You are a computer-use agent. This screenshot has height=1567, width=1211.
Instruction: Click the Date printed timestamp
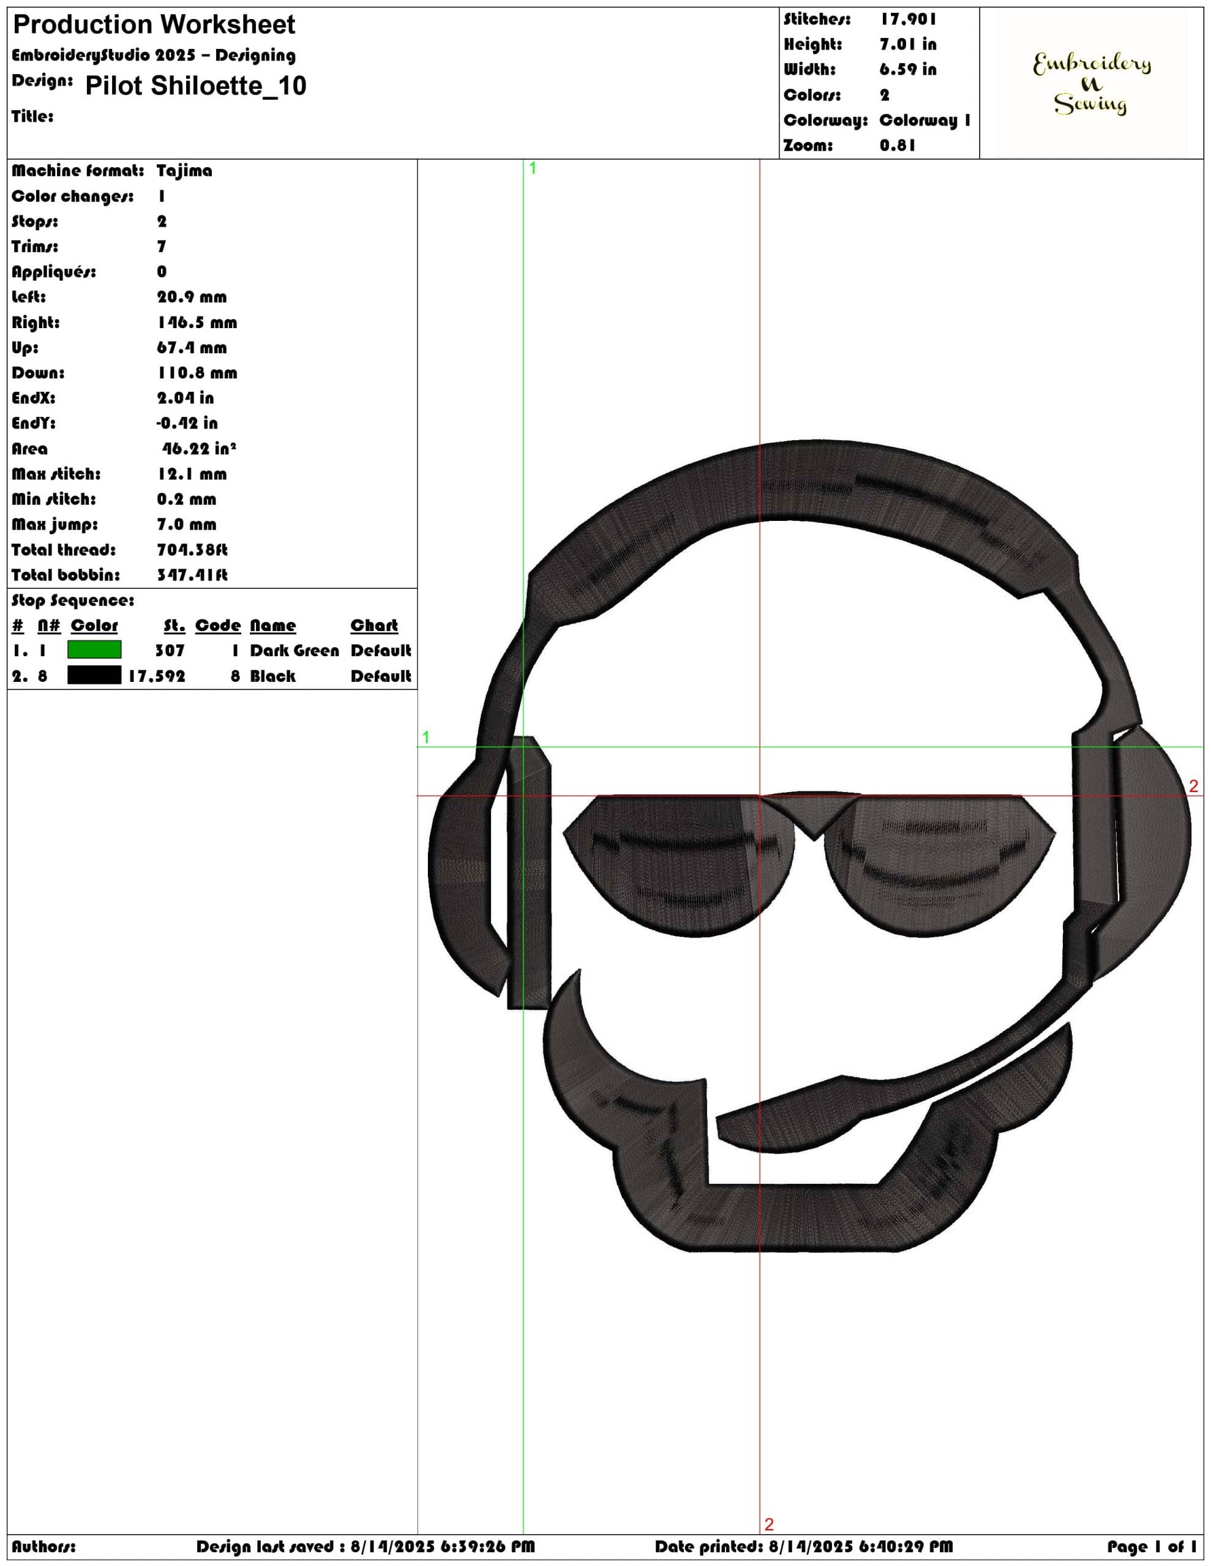point(804,1546)
